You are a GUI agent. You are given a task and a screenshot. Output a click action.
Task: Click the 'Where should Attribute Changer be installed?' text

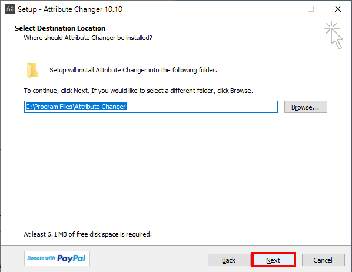pos(88,38)
